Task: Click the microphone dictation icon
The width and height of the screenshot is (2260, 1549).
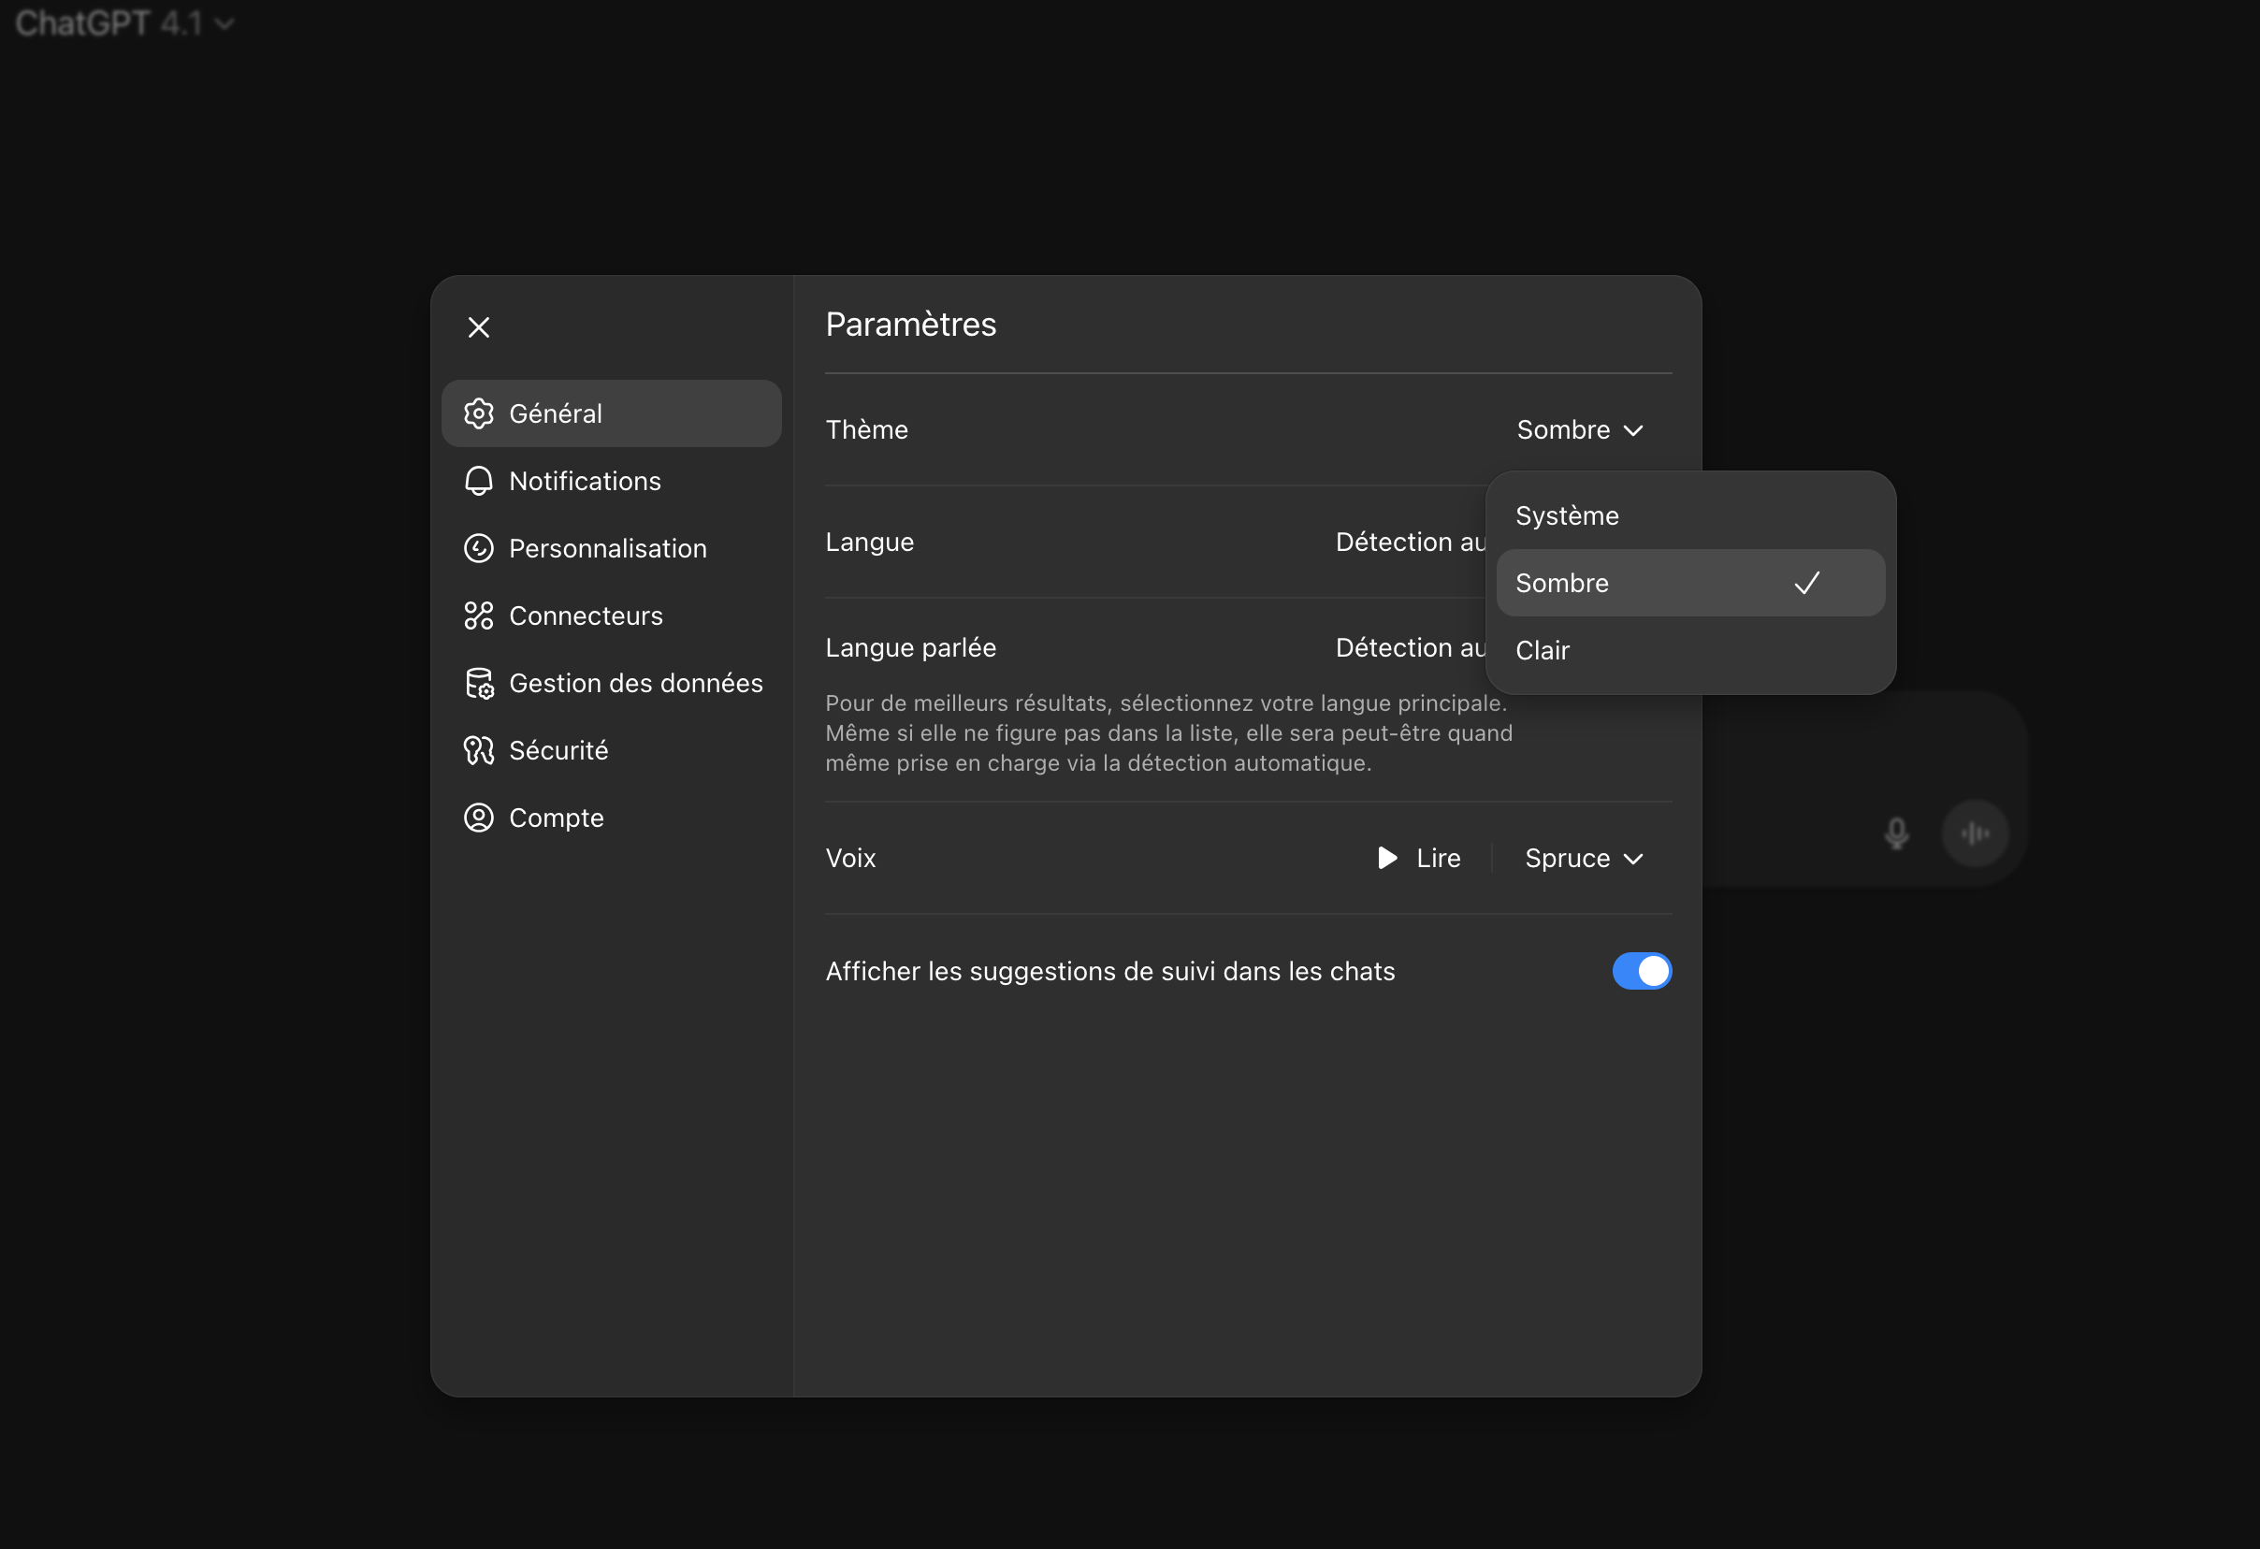Action: tap(1896, 833)
